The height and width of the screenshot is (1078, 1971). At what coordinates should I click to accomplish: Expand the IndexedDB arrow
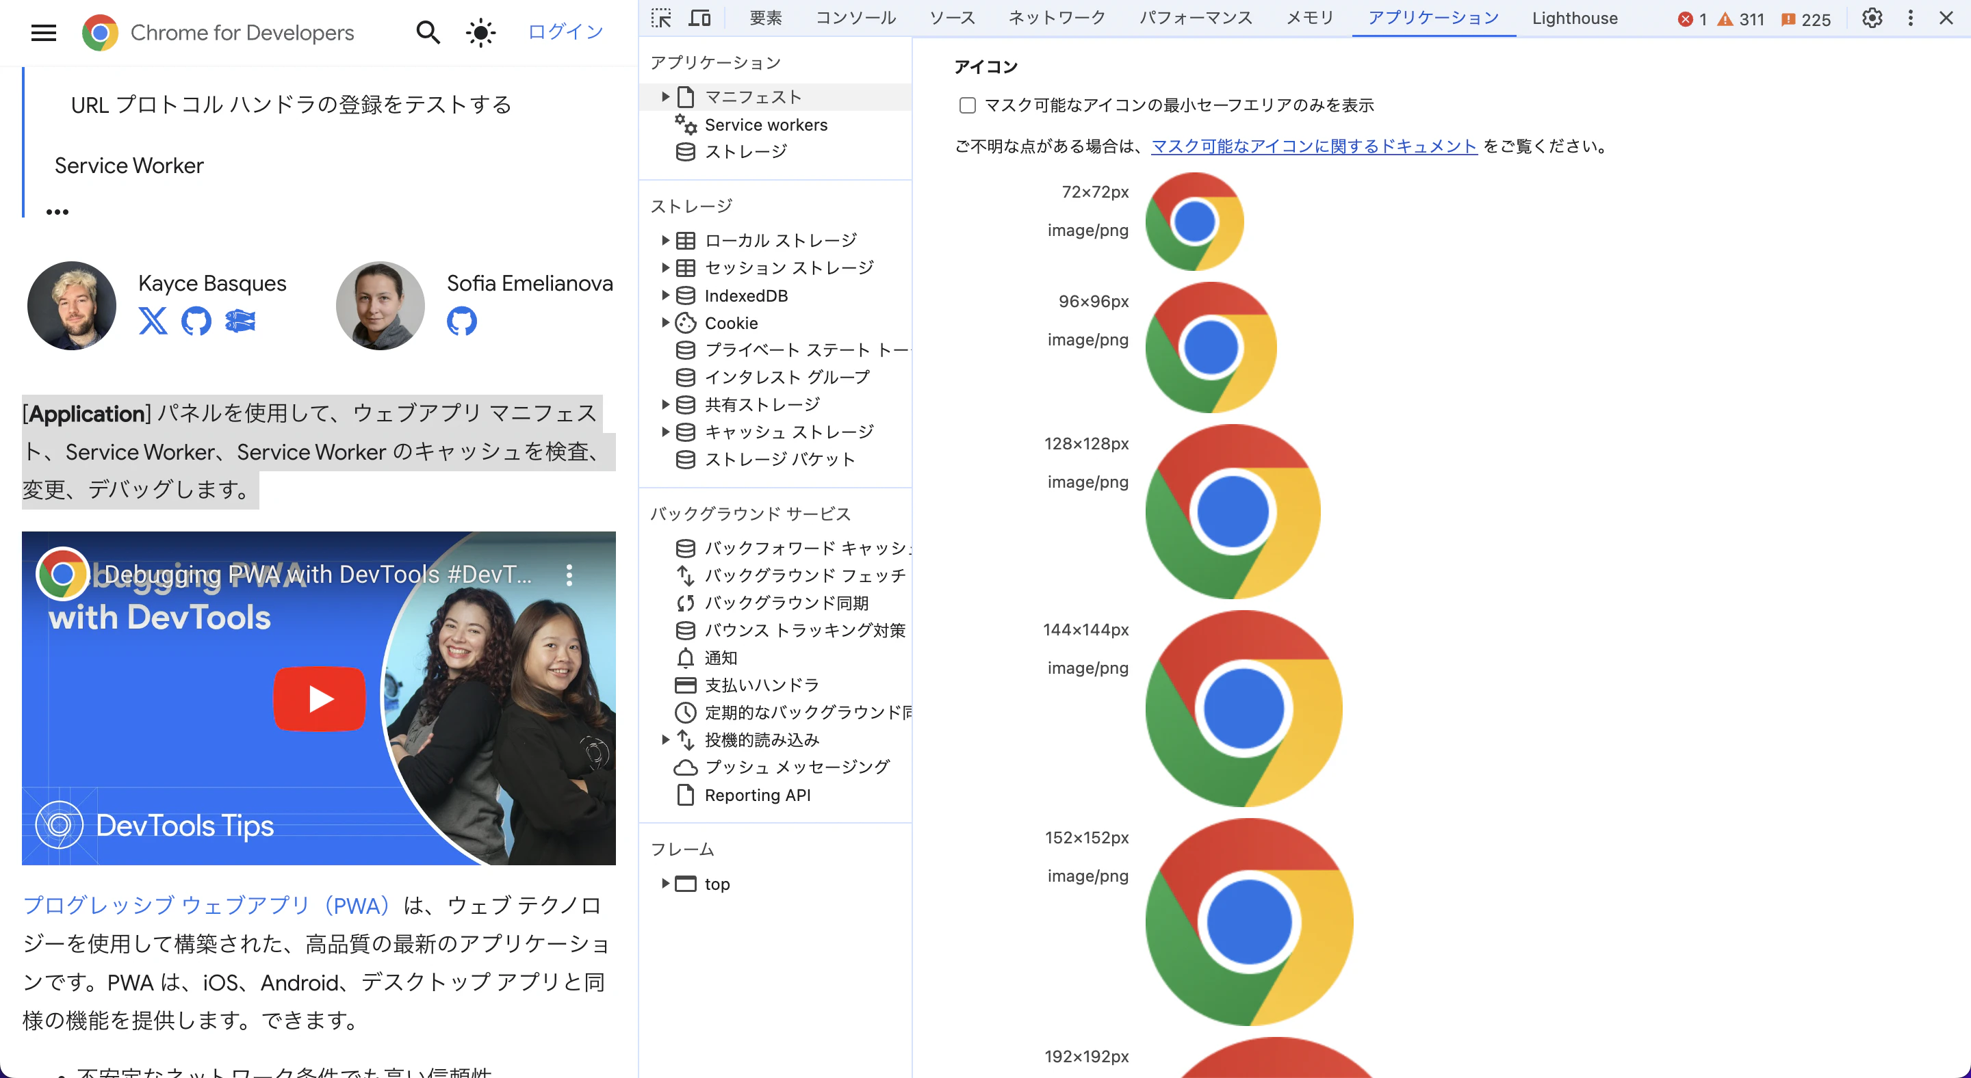coord(665,295)
